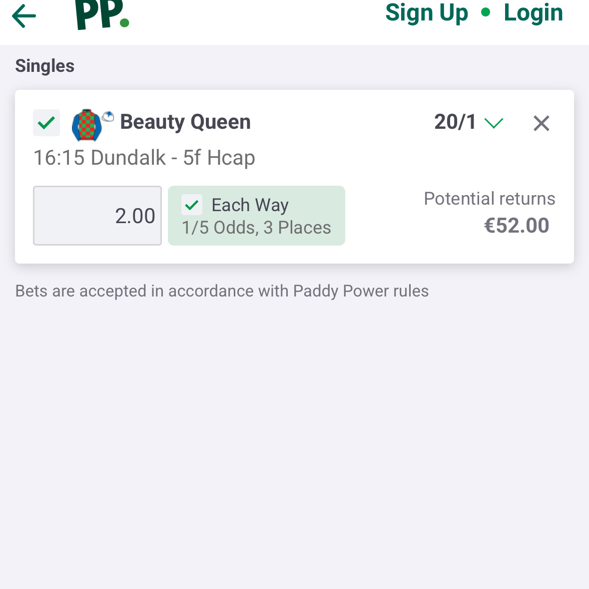
Task: Tap the Potential returns label
Action: pyautogui.click(x=489, y=199)
